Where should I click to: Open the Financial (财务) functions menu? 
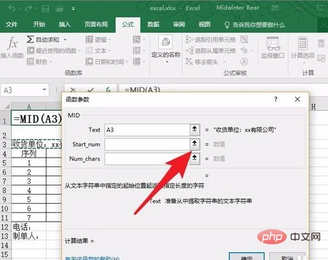[39, 62]
